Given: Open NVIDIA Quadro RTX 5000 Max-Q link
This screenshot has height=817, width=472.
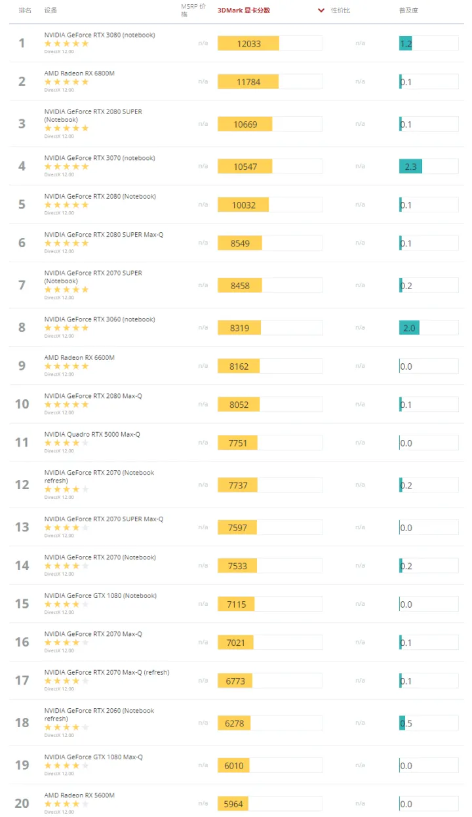Looking at the screenshot, I should [x=92, y=435].
